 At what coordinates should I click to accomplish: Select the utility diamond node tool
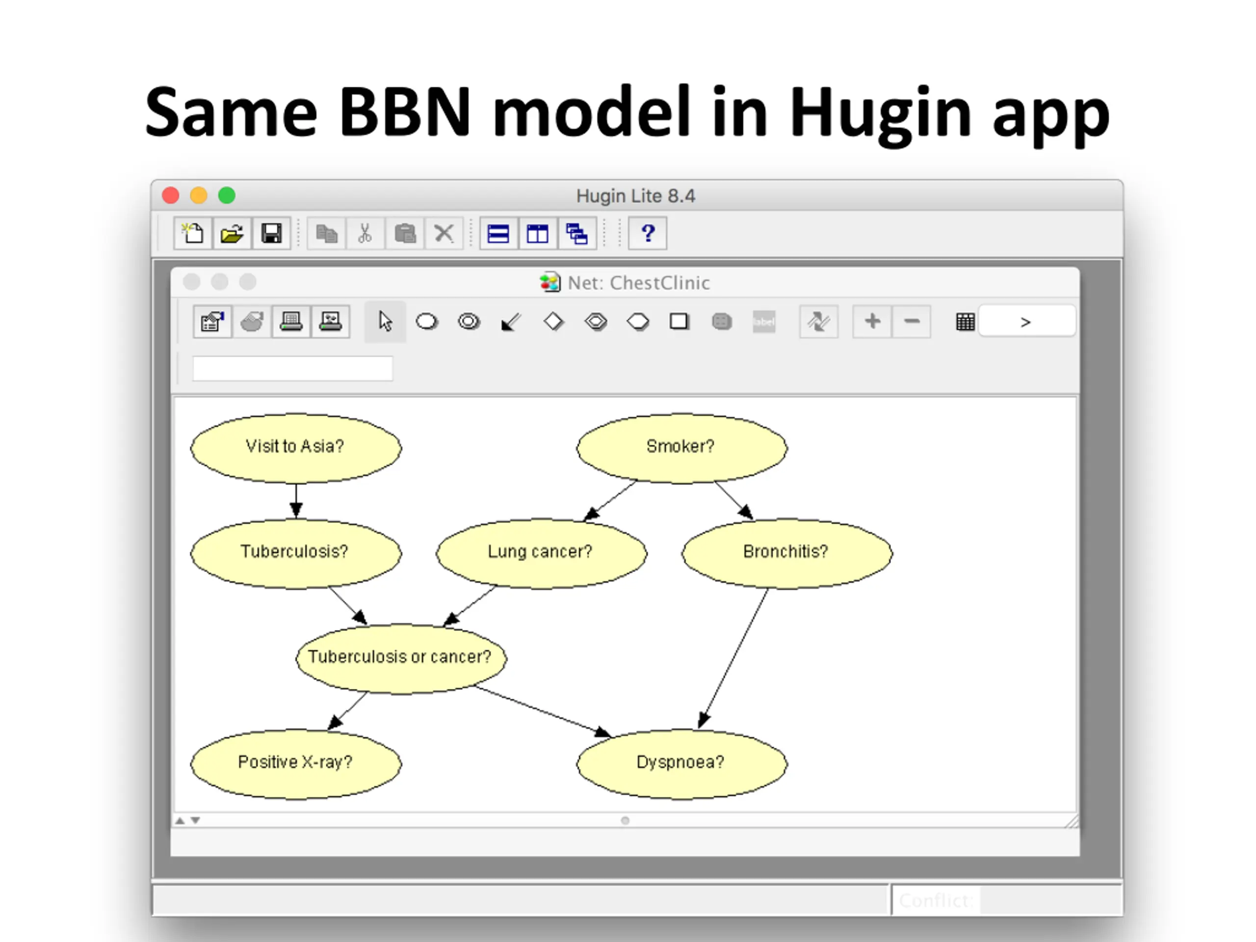(x=553, y=322)
